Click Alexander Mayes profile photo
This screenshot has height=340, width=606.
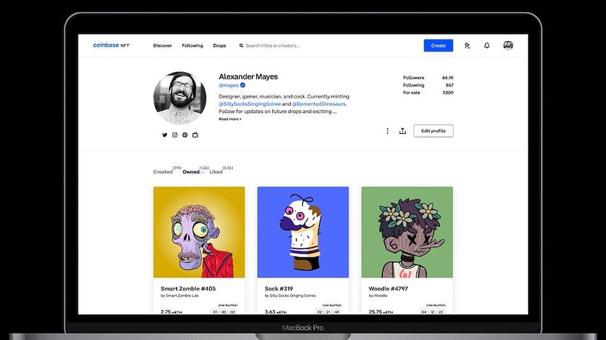pyautogui.click(x=180, y=98)
